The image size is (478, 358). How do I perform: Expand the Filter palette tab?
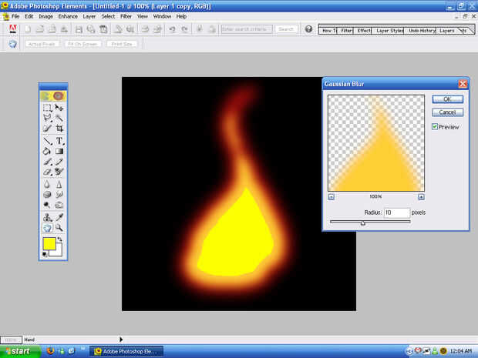[x=346, y=31]
